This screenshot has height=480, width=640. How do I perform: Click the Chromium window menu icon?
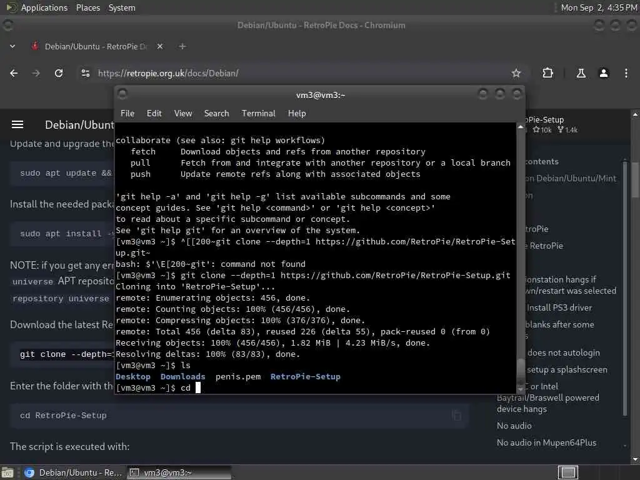[7, 25]
